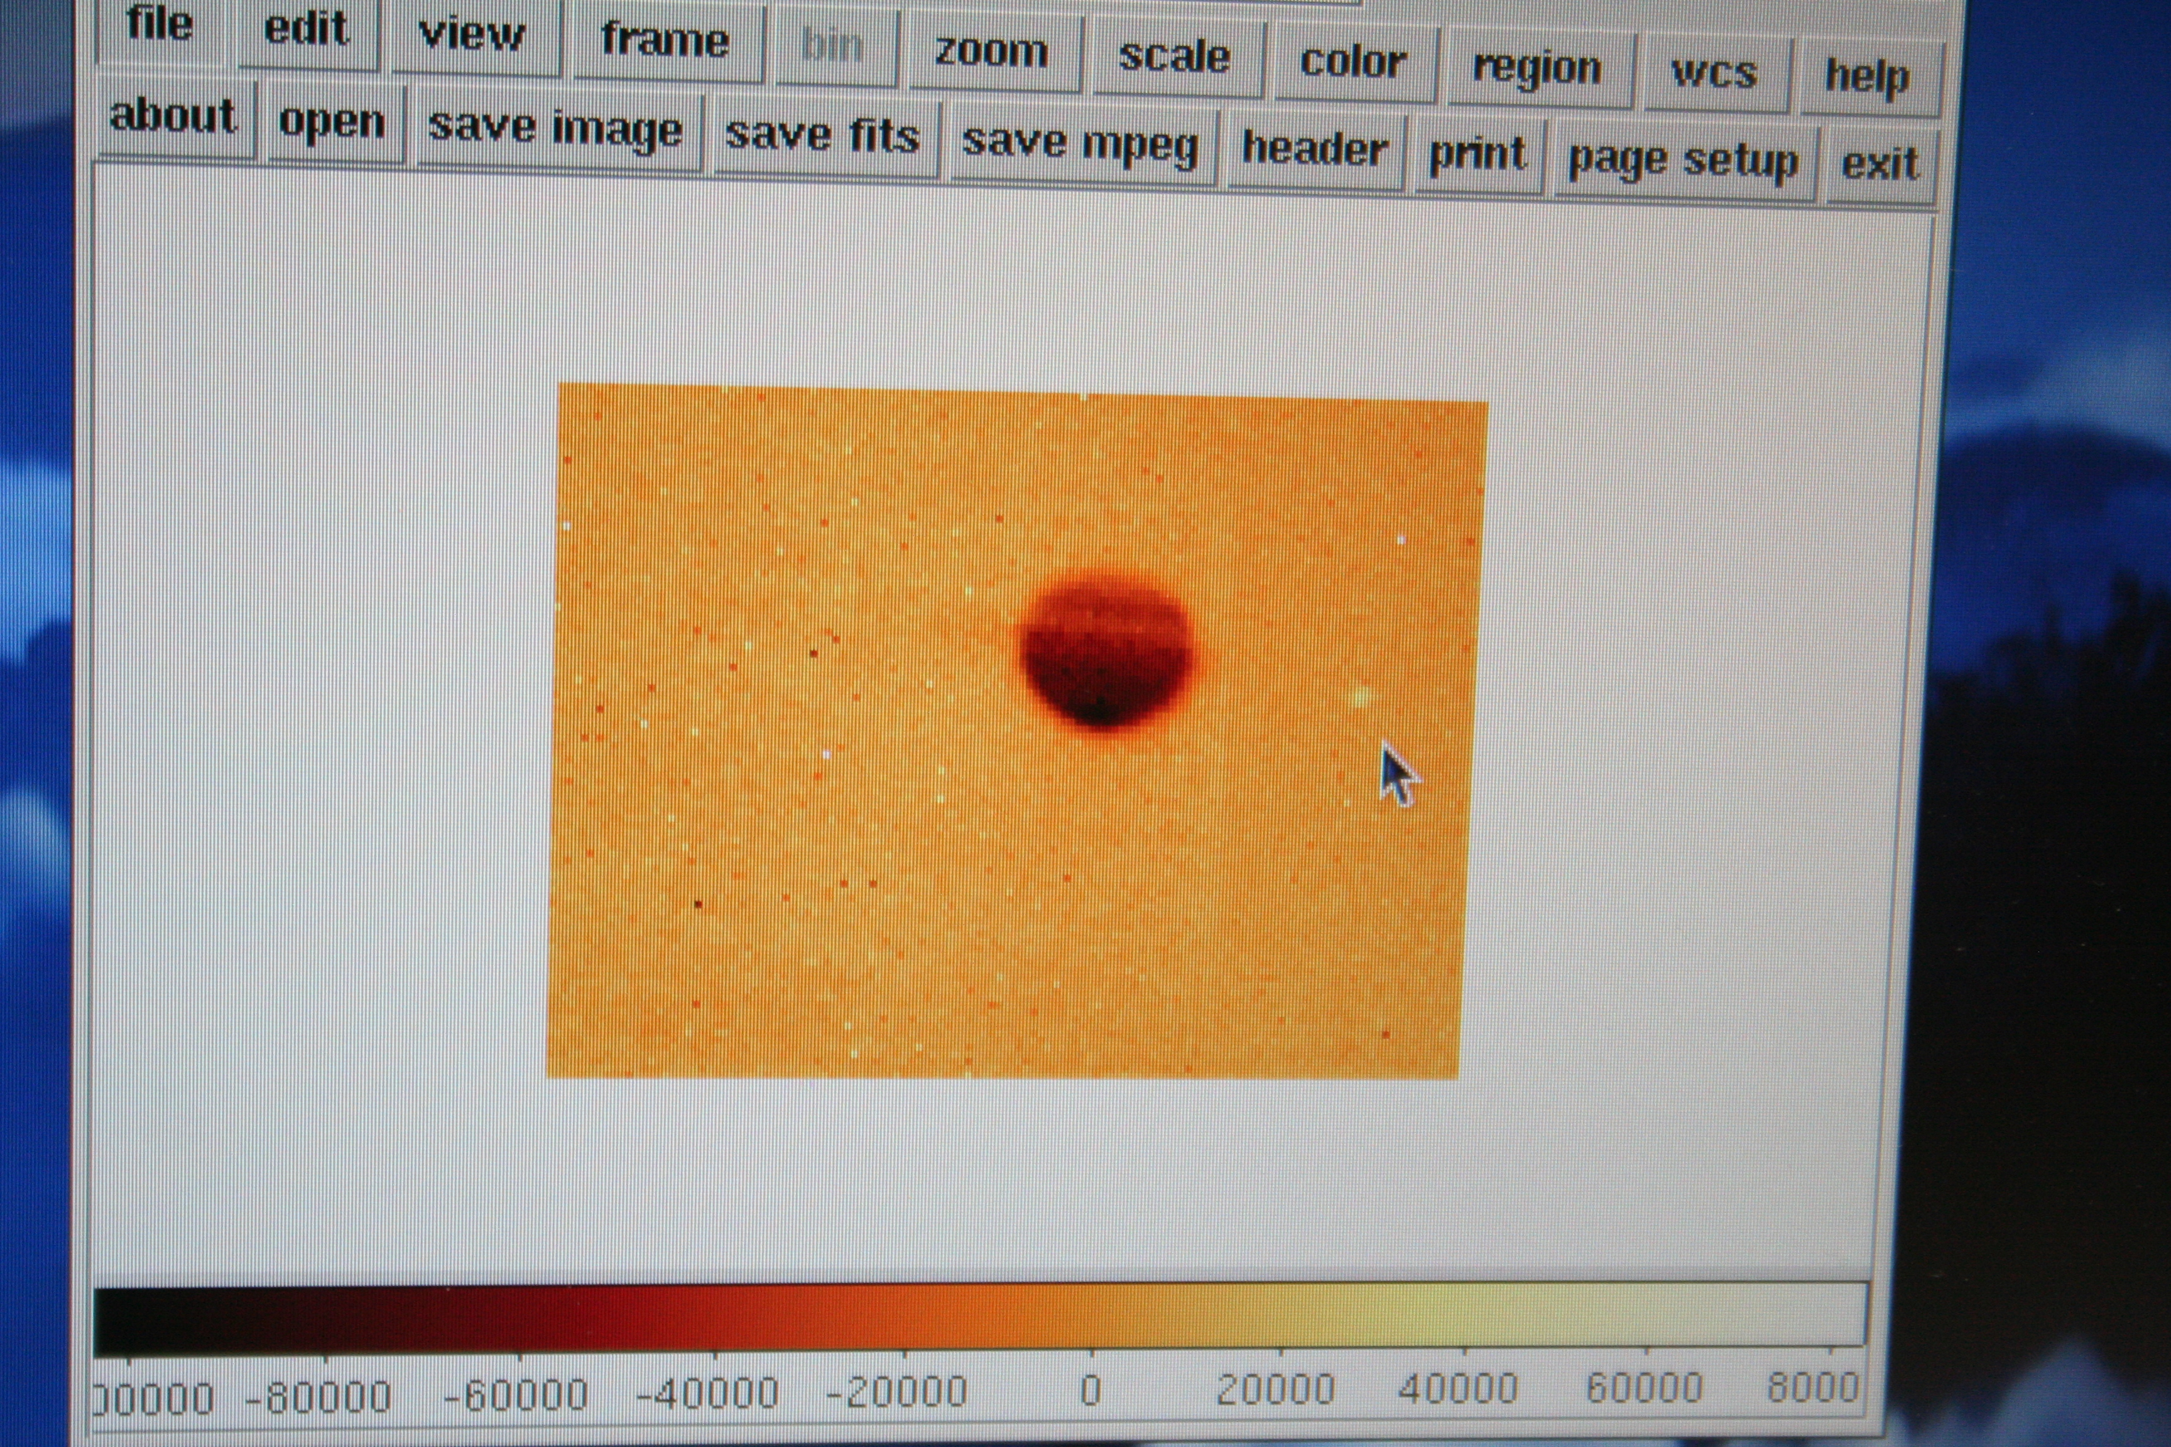Image resolution: width=2171 pixels, height=1447 pixels.
Task: Select the edit button group
Action: tap(307, 30)
